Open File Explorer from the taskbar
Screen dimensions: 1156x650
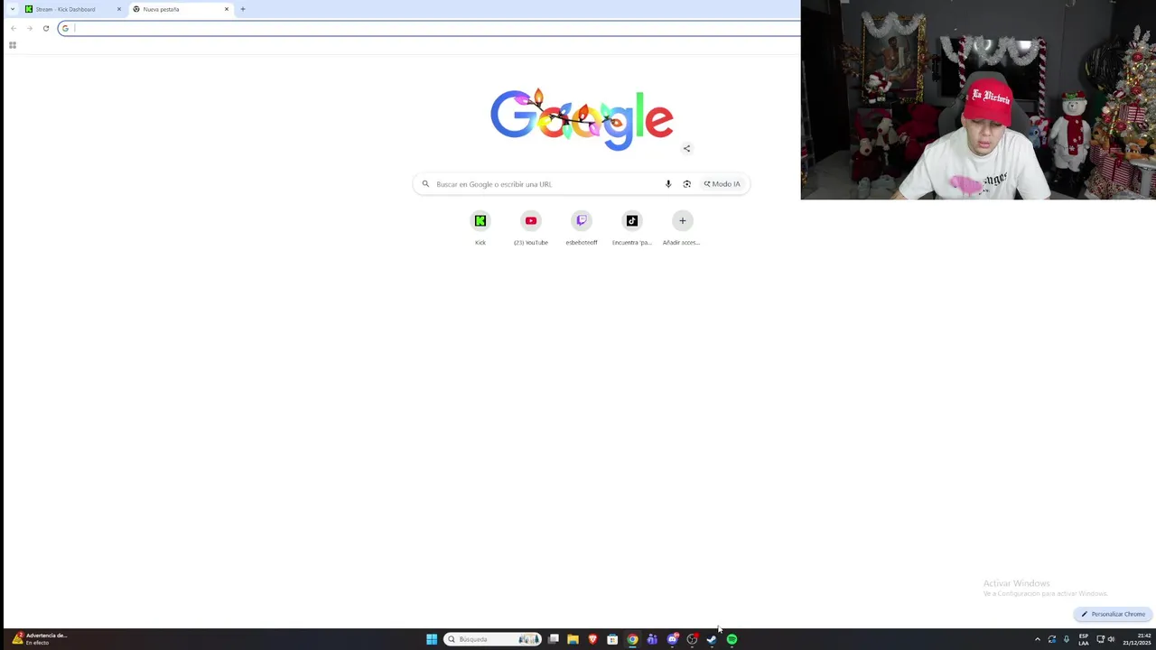573,639
